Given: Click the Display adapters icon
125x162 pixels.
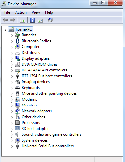Looking at the screenshot, I should click(17, 58).
